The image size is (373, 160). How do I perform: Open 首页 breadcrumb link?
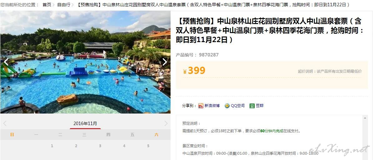coord(47,5)
